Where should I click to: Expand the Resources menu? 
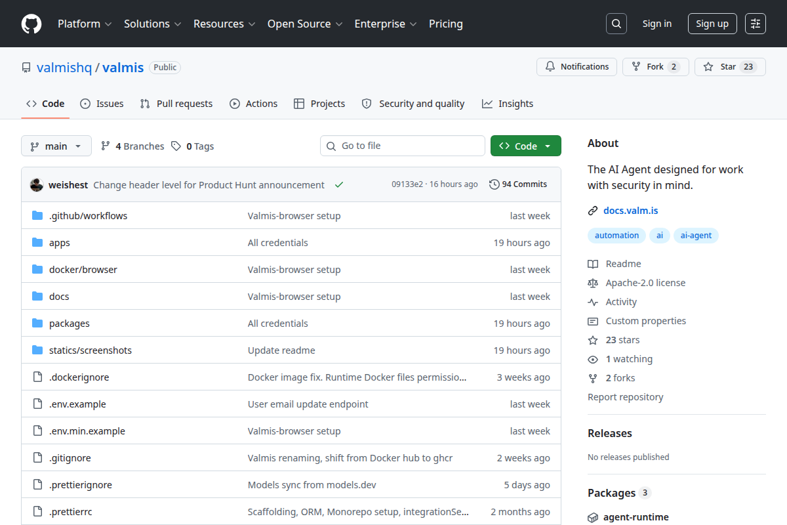click(x=224, y=24)
